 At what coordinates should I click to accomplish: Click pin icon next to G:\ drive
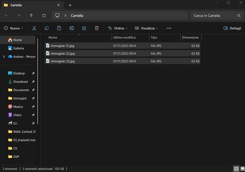pos(33,123)
